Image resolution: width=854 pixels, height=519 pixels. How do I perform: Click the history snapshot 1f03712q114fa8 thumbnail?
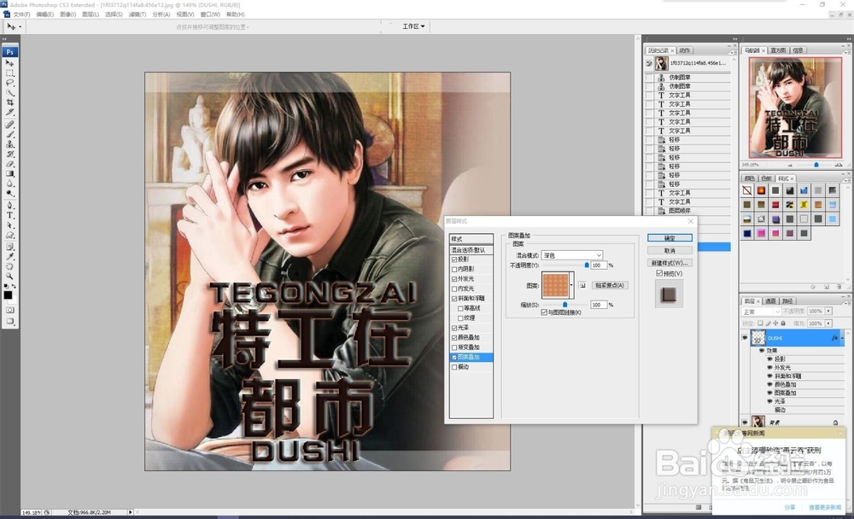click(662, 63)
